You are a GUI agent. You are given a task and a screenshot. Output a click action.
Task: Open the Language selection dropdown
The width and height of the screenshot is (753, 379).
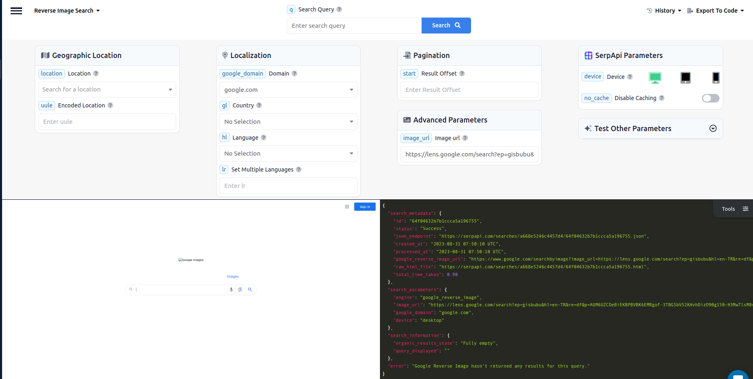(x=288, y=153)
